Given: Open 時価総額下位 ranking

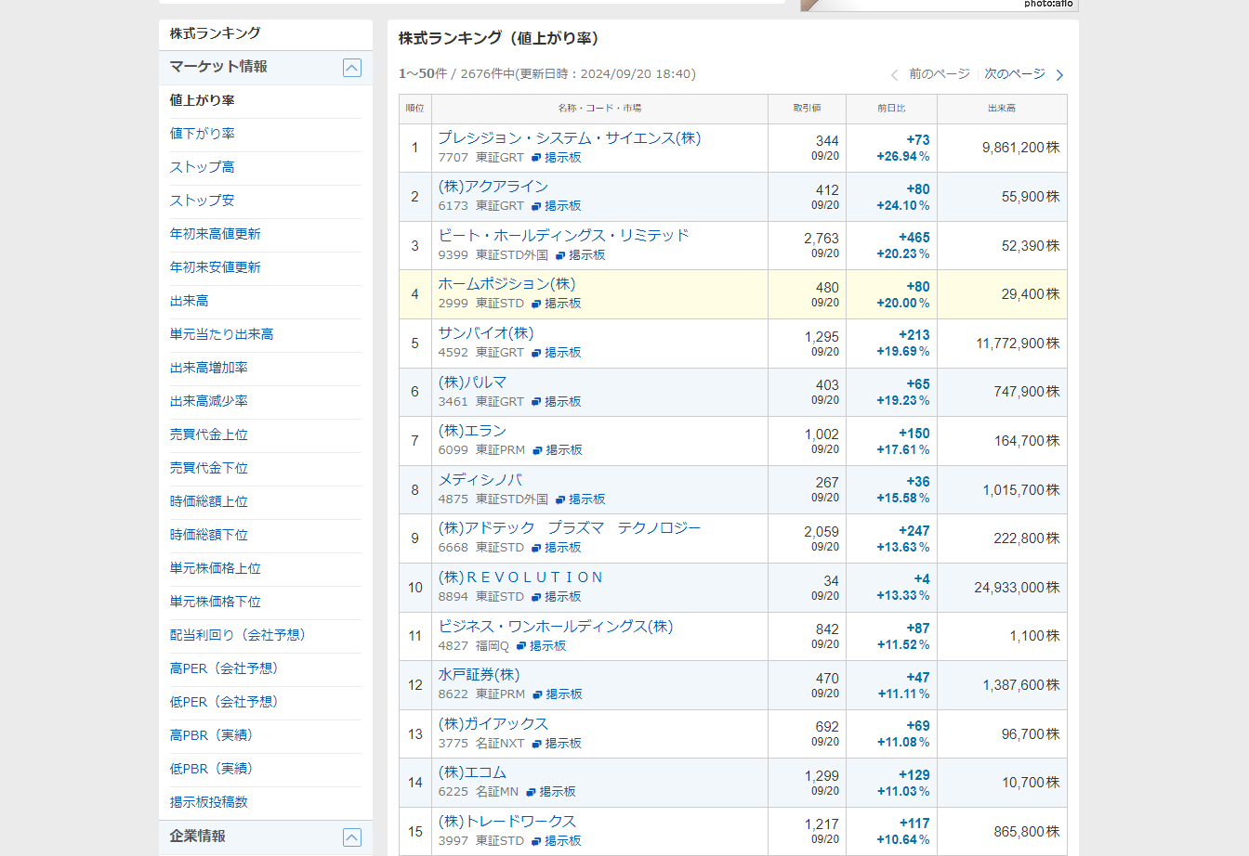Looking at the screenshot, I should (208, 535).
